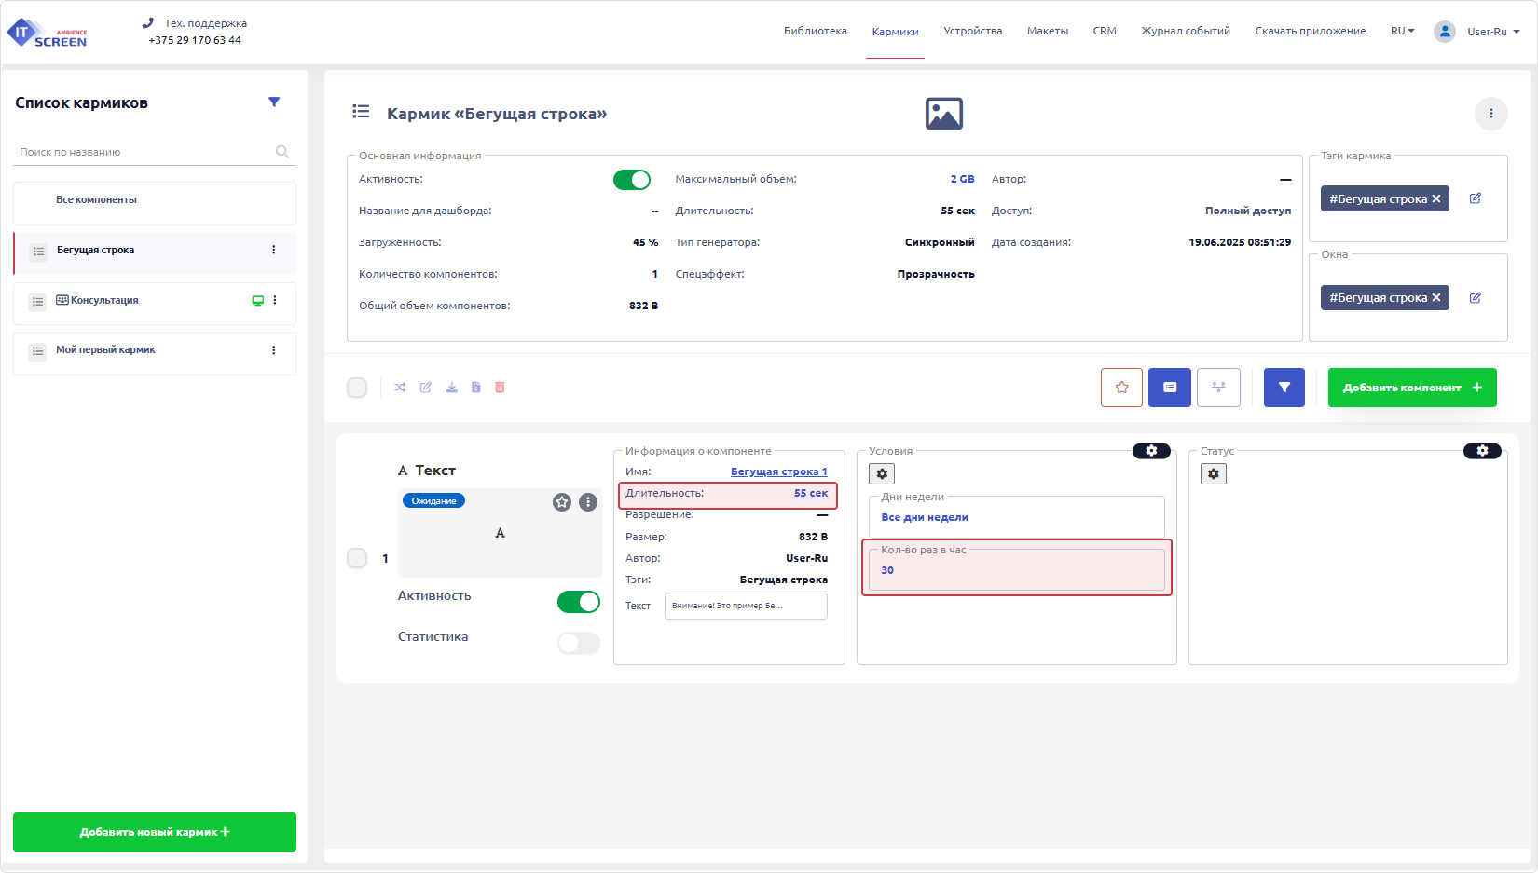Click the star favorites filter button

pyautogui.click(x=1121, y=388)
